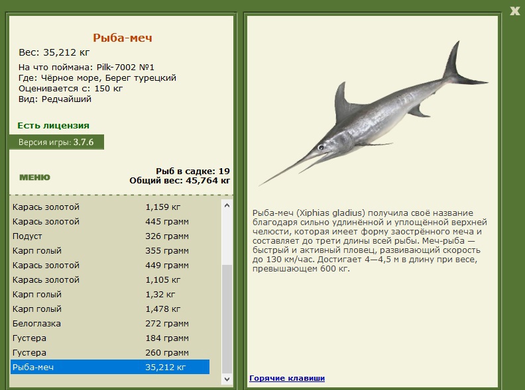Select the Белоглазка 272 грамм row
525x390 pixels.
tap(110, 323)
